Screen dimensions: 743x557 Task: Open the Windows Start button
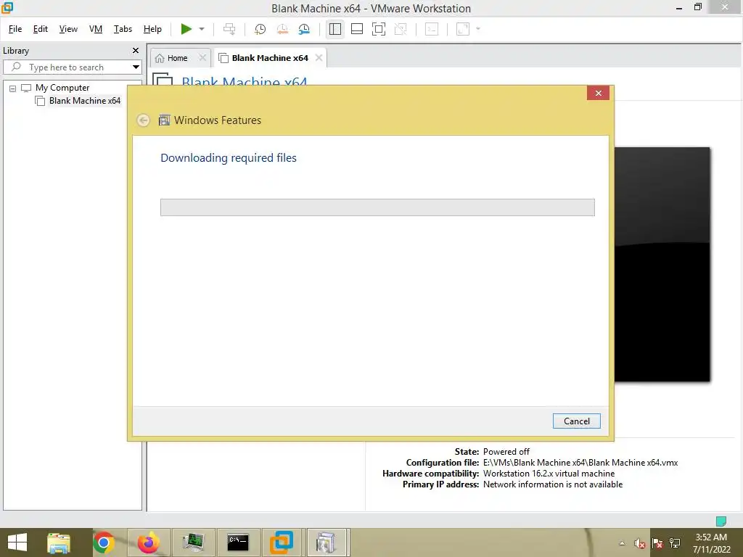(x=17, y=542)
